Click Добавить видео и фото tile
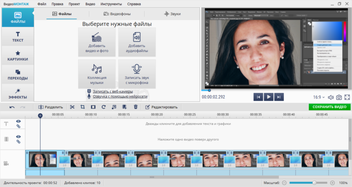 (97, 42)
